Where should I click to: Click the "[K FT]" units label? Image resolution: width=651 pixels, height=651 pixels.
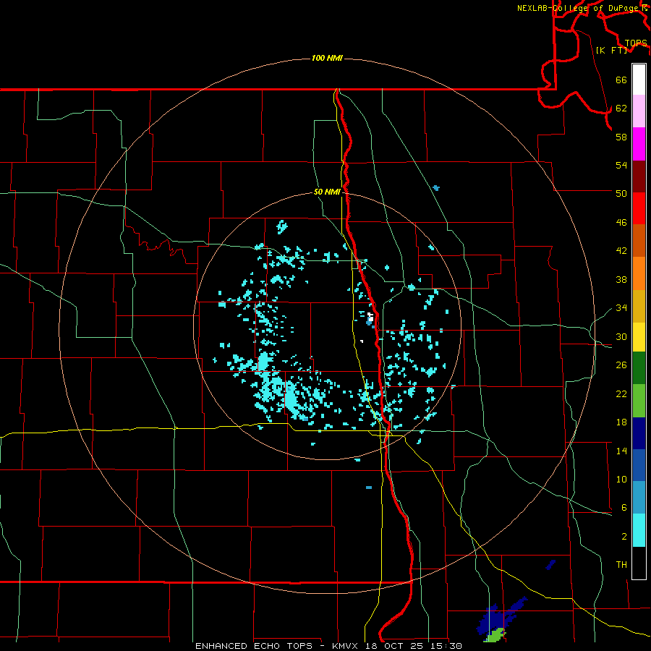611,50
